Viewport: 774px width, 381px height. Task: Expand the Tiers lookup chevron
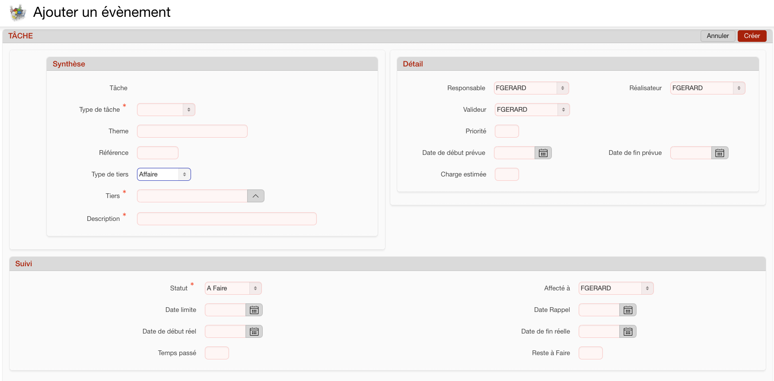coord(255,196)
